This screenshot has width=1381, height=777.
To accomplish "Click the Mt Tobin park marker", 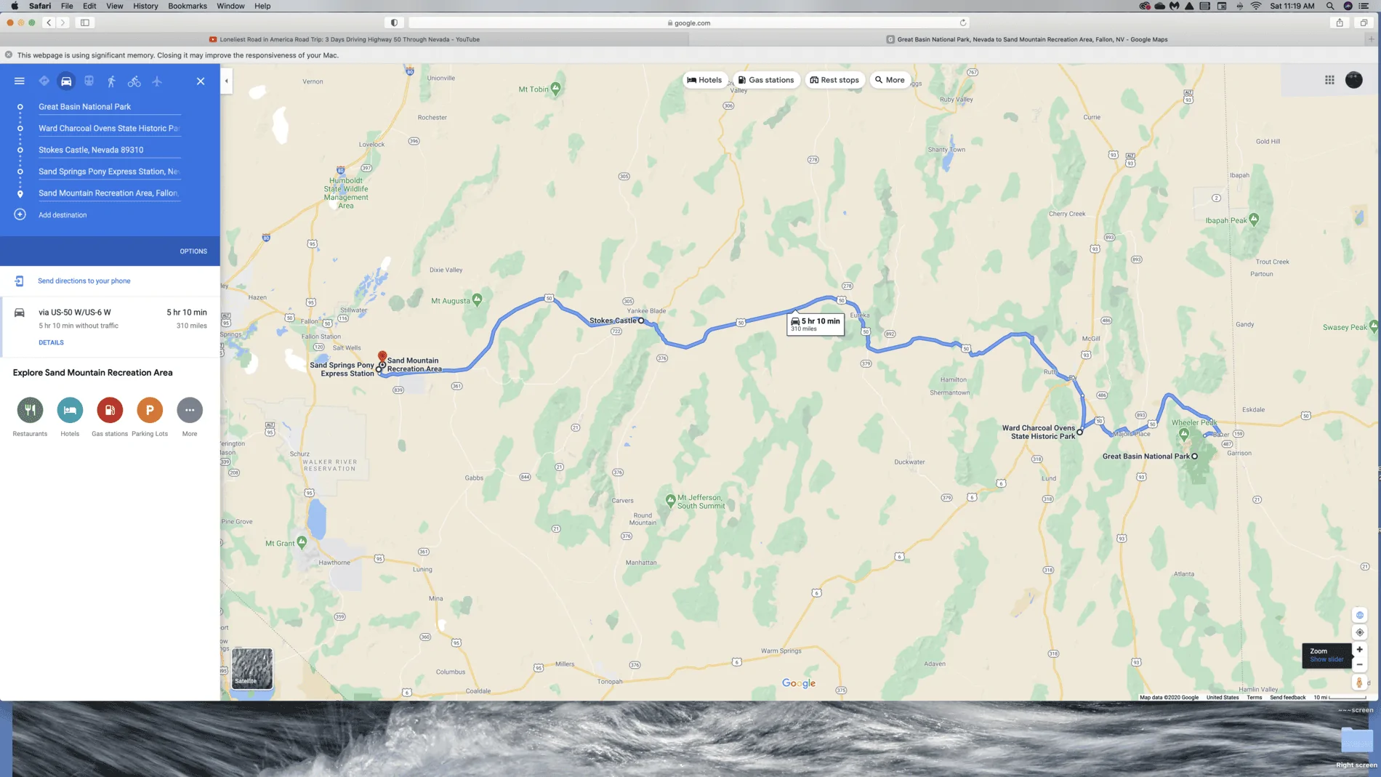I will point(556,89).
